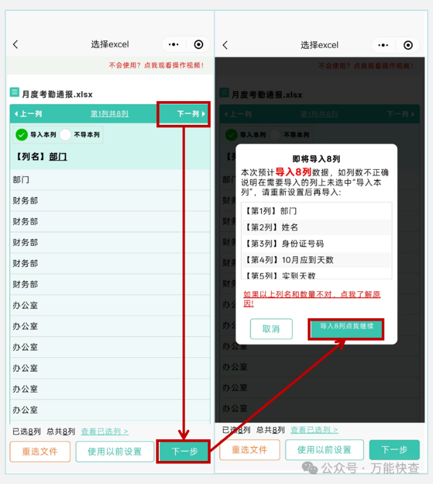433x484 pixels.
Task: Click 下一步 in left panel
Action: tap(184, 451)
